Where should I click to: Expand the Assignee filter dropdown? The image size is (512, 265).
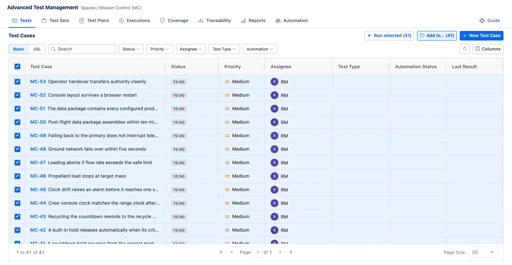tap(191, 49)
